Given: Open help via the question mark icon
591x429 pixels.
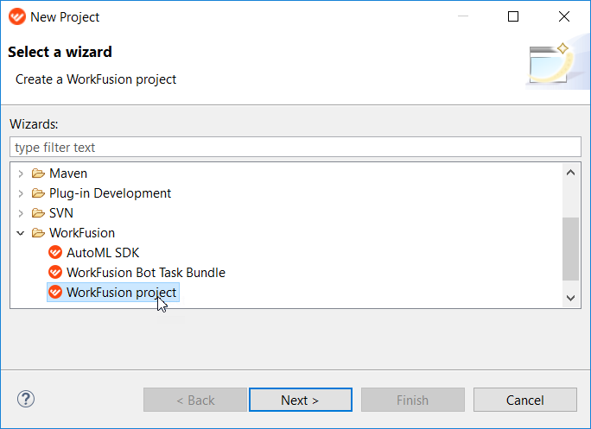Looking at the screenshot, I should pyautogui.click(x=26, y=399).
